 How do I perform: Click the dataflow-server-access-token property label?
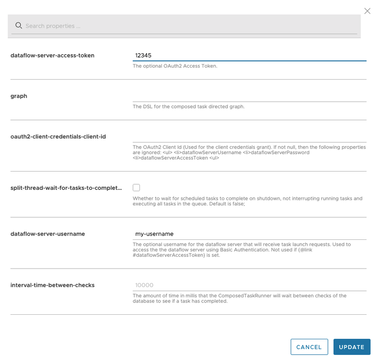(52, 55)
